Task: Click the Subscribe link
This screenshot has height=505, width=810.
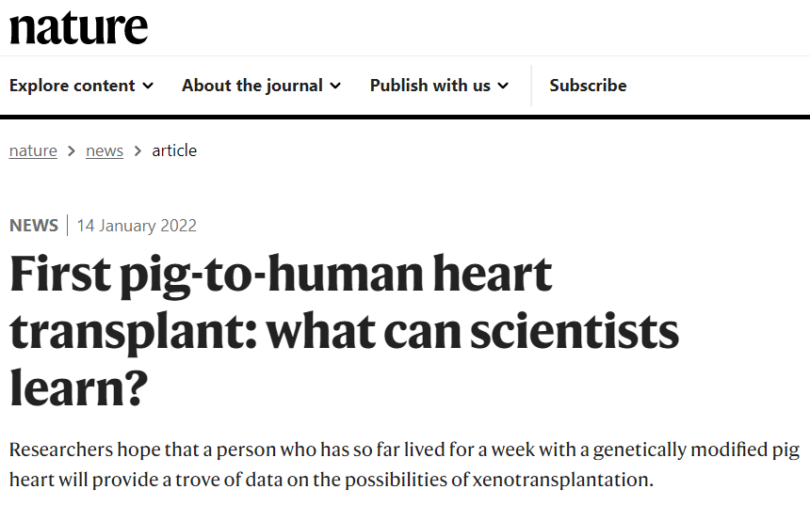Action: pyautogui.click(x=588, y=86)
